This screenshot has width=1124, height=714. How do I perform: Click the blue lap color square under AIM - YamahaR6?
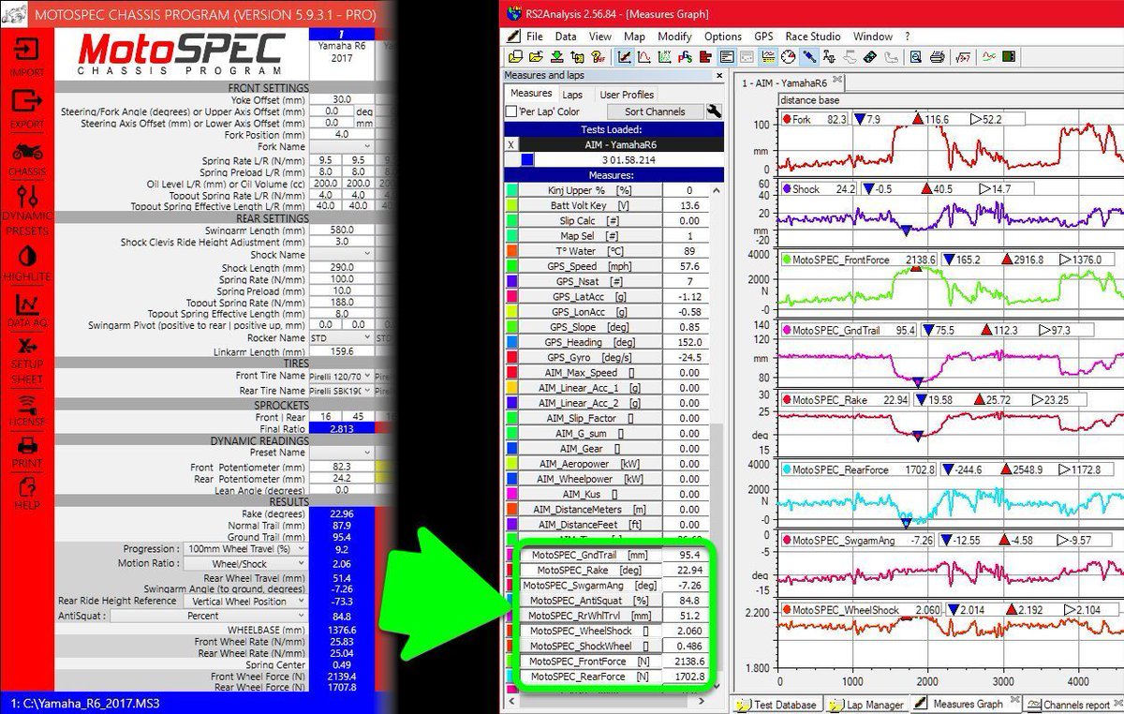pos(526,160)
